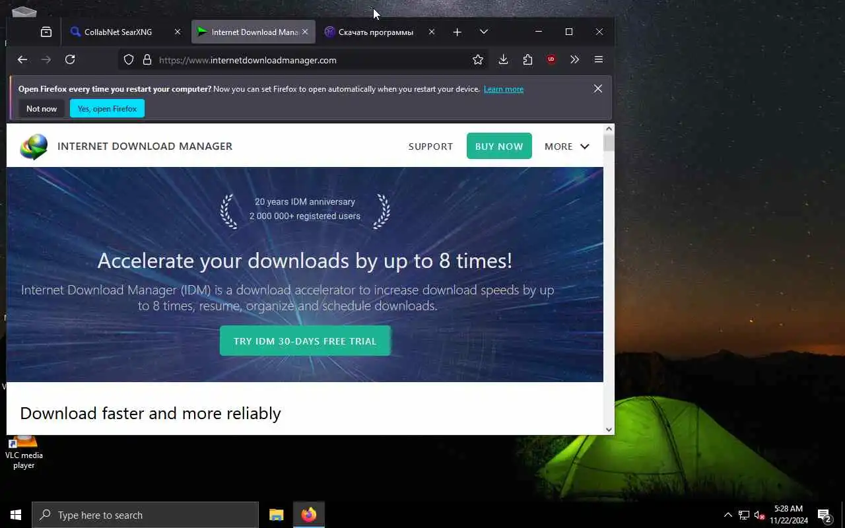Open the SUPPORT page link
Viewport: 845px width, 528px height.
430,147
